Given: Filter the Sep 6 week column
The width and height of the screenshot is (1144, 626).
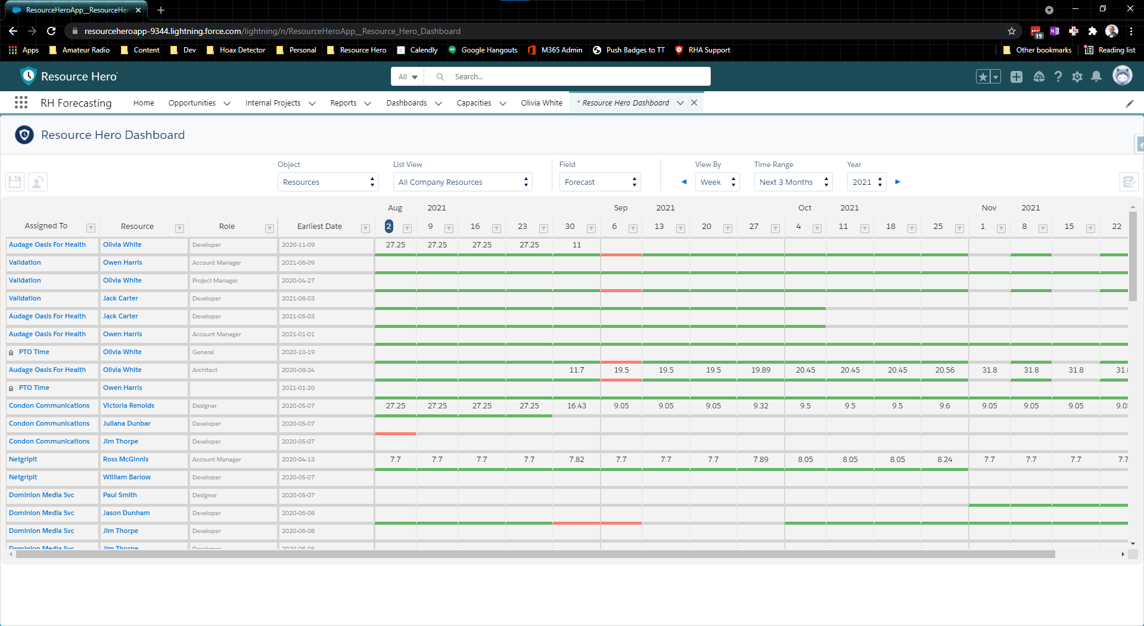Looking at the screenshot, I should click(633, 228).
